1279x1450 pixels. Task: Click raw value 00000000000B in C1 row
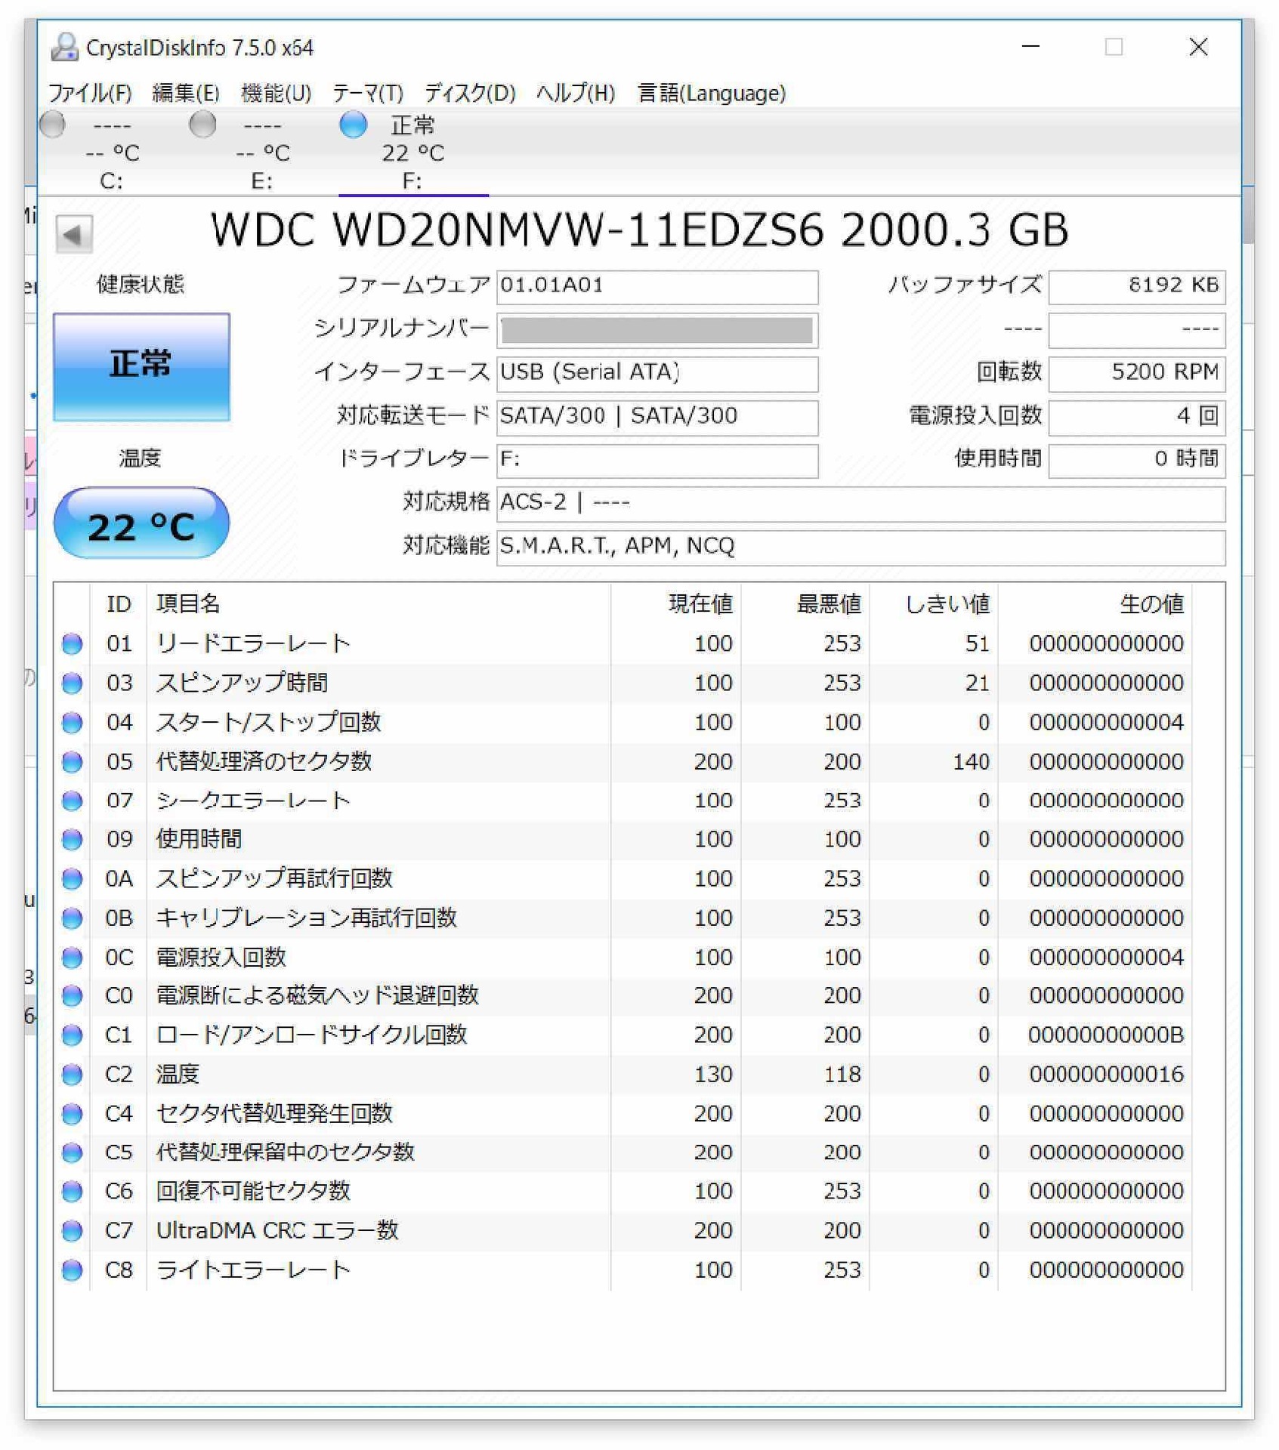pos(1108,1035)
